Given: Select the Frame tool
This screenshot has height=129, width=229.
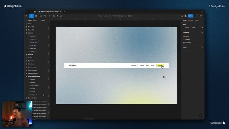Looking at the screenshot, I should point(36,16).
